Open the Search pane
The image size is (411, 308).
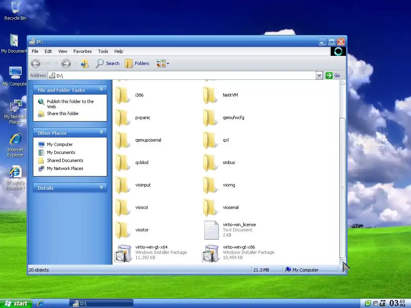click(x=108, y=63)
